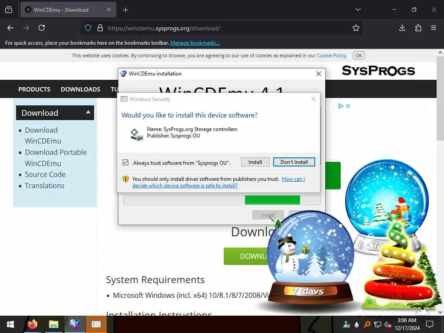The width and height of the screenshot is (444, 333).
Task: Click the ad info triangle icon
Action: 341,106
